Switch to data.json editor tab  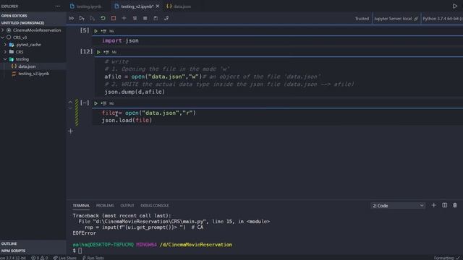179,6
